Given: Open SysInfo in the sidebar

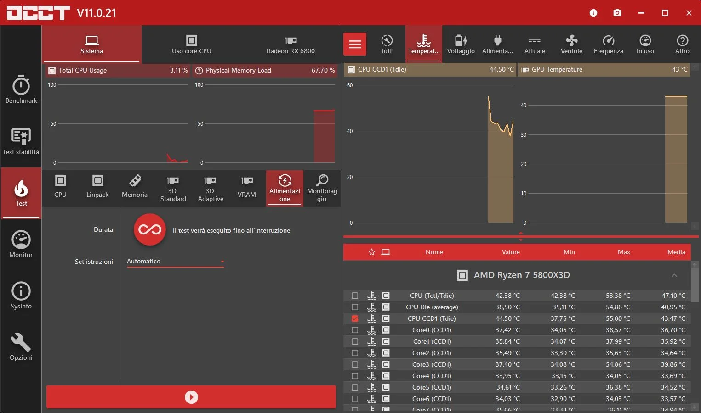Looking at the screenshot, I should coord(21,296).
